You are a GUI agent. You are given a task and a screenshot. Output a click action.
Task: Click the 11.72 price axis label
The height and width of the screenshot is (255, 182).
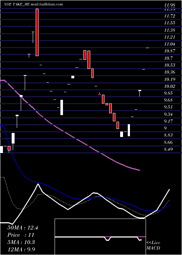(170, 16)
